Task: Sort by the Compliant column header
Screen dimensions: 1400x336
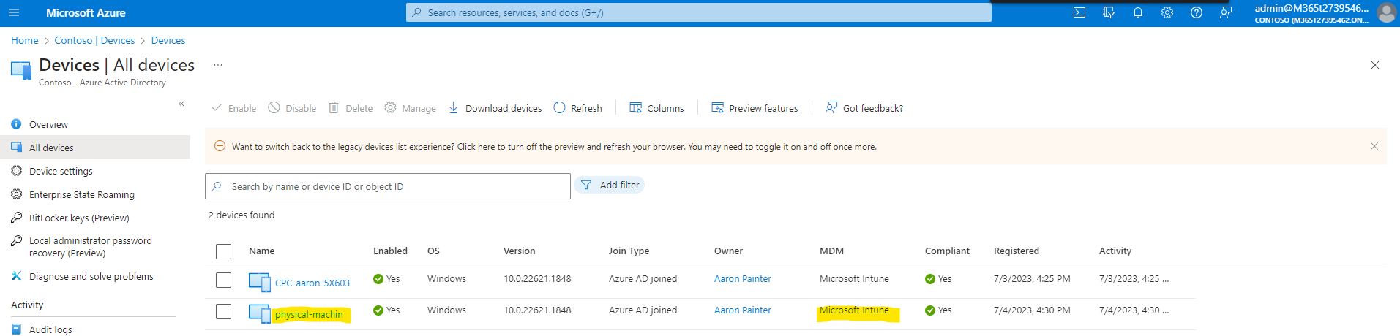Action: point(947,251)
